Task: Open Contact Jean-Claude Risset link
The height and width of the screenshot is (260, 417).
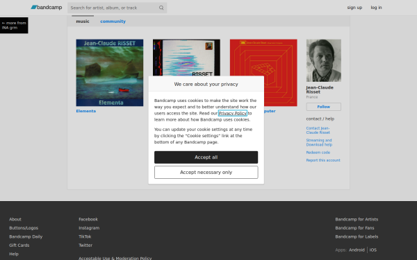Action: pyautogui.click(x=318, y=130)
